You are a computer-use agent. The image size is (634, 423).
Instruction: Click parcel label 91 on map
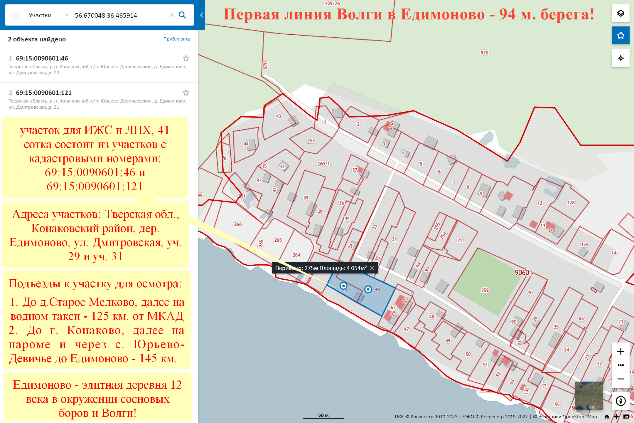pyautogui.click(x=530, y=293)
